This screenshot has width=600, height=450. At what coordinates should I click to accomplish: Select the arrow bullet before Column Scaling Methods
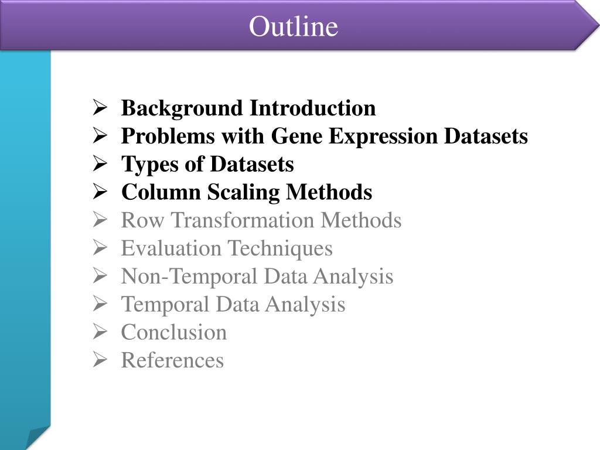[x=98, y=192]
